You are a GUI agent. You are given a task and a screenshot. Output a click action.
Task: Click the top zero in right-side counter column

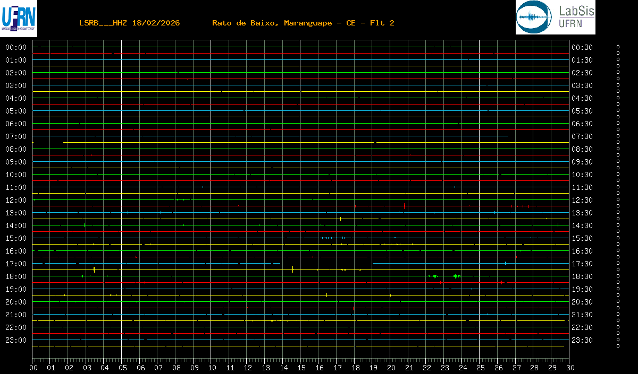618,47
